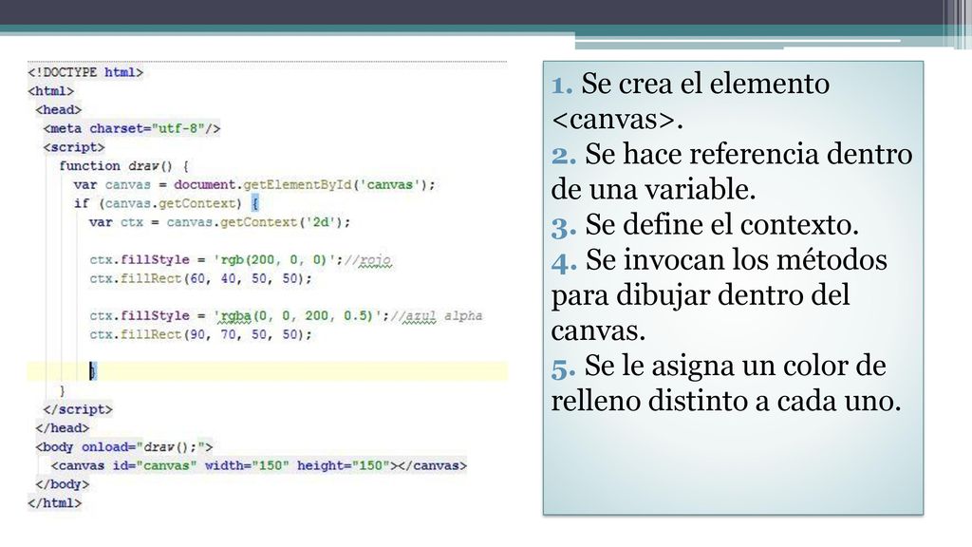Click the fillStyle 'rgb(200, 0, 0)' line
The width and height of the screenshot is (972, 547).
(x=240, y=260)
